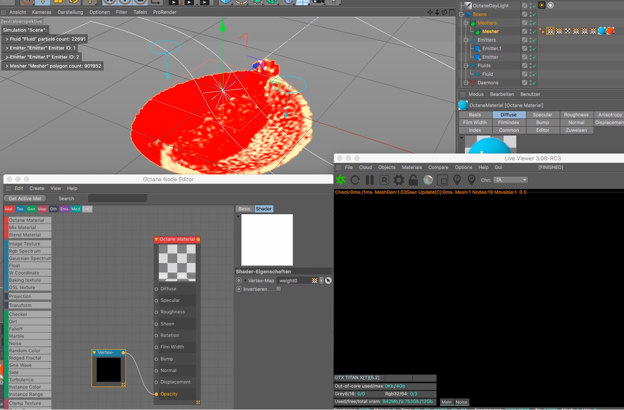Click the arrow button beside weight0 field
The height and width of the screenshot is (410, 624).
(x=321, y=281)
